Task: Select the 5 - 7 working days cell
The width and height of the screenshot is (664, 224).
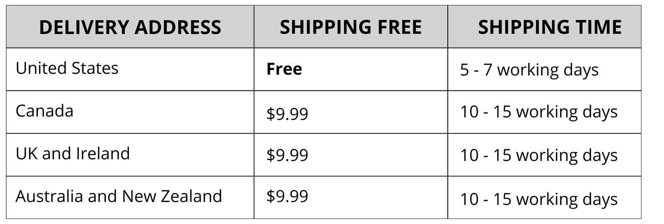Action: (x=529, y=70)
